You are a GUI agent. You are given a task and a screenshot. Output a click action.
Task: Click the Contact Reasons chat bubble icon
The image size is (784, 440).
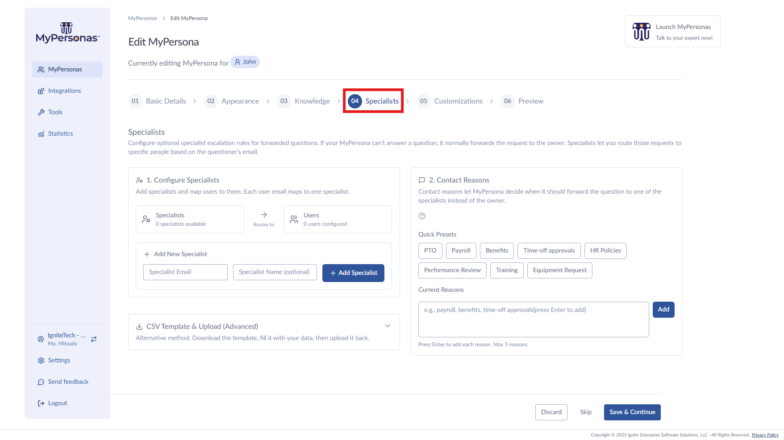point(422,180)
